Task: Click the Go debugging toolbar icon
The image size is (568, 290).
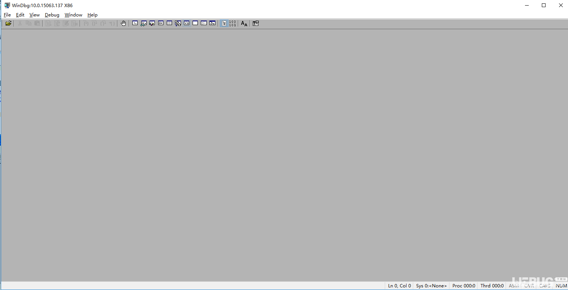Action: tap(49, 23)
